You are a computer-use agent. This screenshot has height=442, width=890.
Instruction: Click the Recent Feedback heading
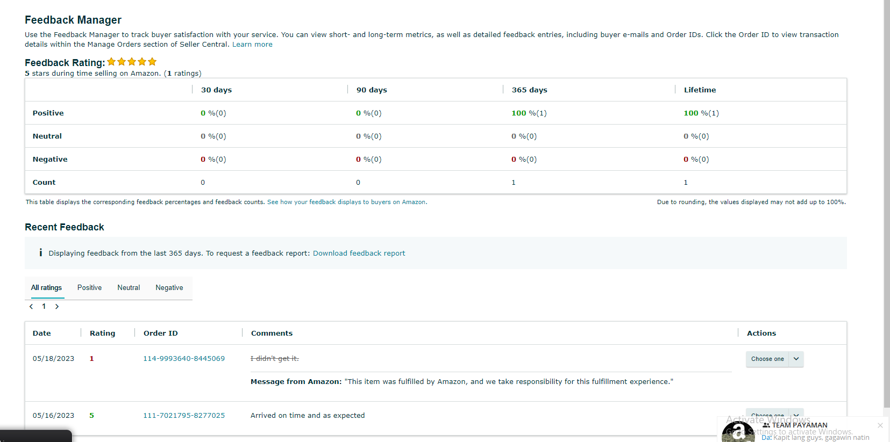65,227
